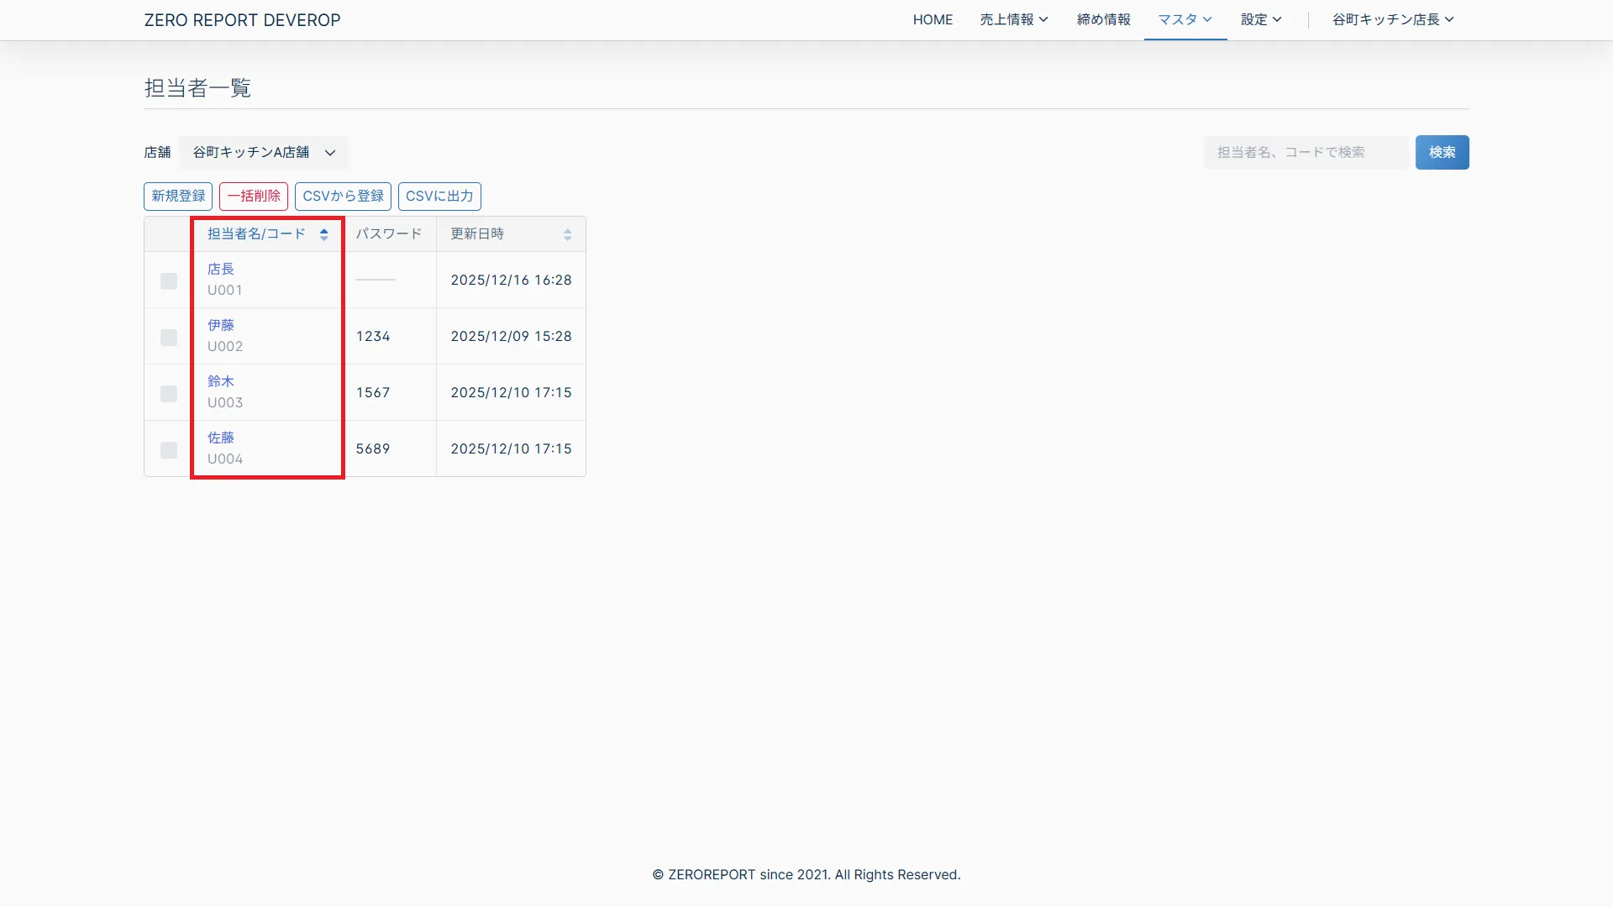Tick the checkbox for 伊藤 U002
The image size is (1613, 907).
coord(169,338)
